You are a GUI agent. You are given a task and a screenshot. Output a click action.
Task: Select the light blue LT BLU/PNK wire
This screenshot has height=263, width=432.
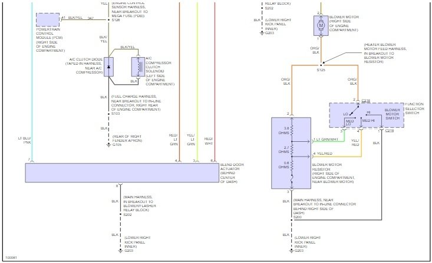pos(32,82)
